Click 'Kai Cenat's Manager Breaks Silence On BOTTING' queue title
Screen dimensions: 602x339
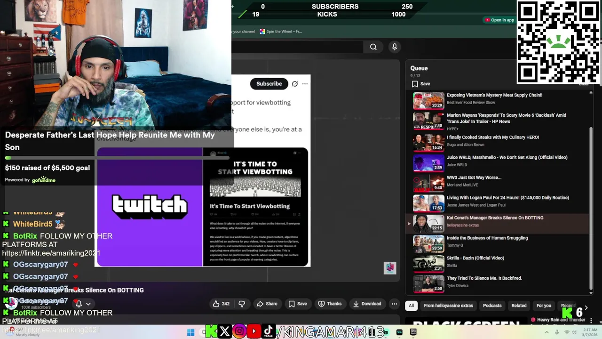495,218
